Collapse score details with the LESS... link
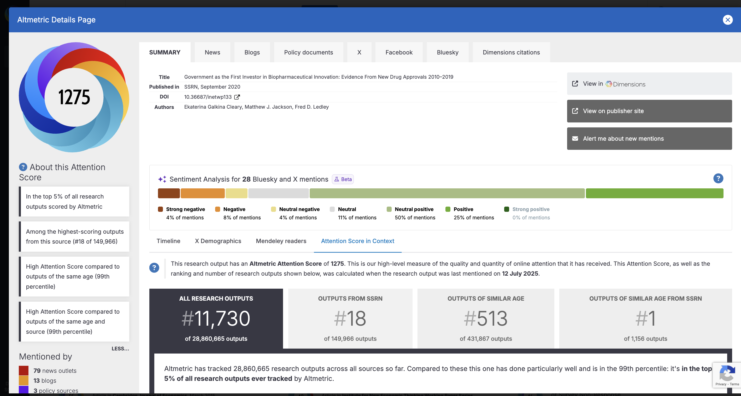This screenshot has height=396, width=741. (120, 348)
